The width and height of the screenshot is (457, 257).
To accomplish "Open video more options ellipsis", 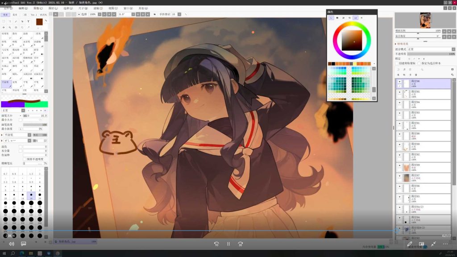I will click(x=445, y=244).
